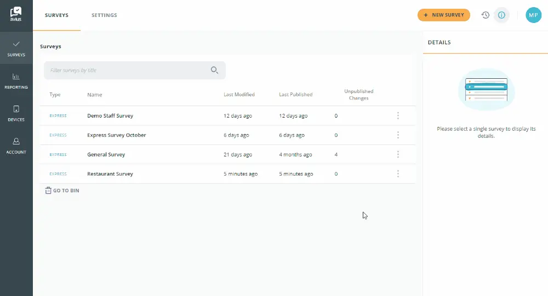Click the search magnifier icon

click(214, 70)
